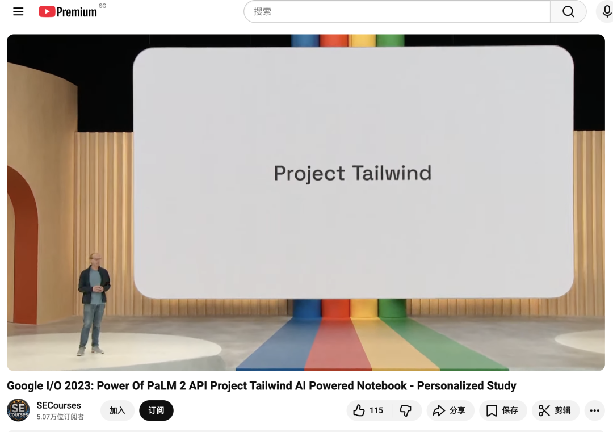Click the 保存 save button

point(503,410)
